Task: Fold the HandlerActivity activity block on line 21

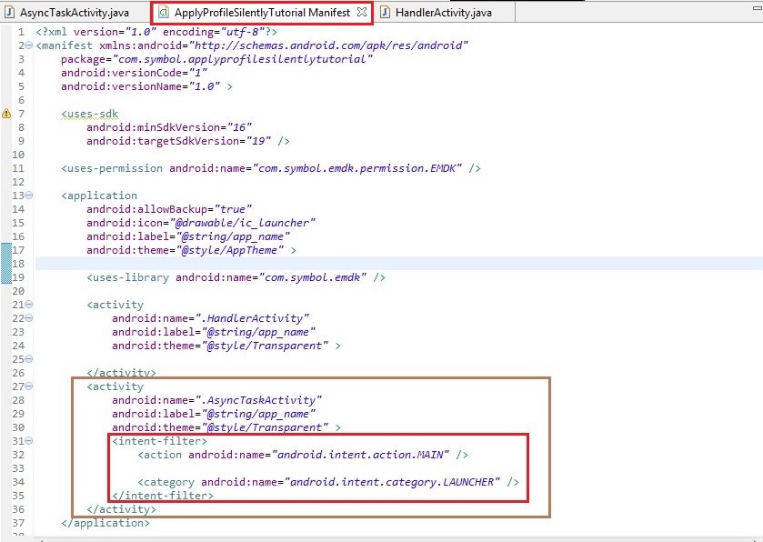Action: pos(30,305)
